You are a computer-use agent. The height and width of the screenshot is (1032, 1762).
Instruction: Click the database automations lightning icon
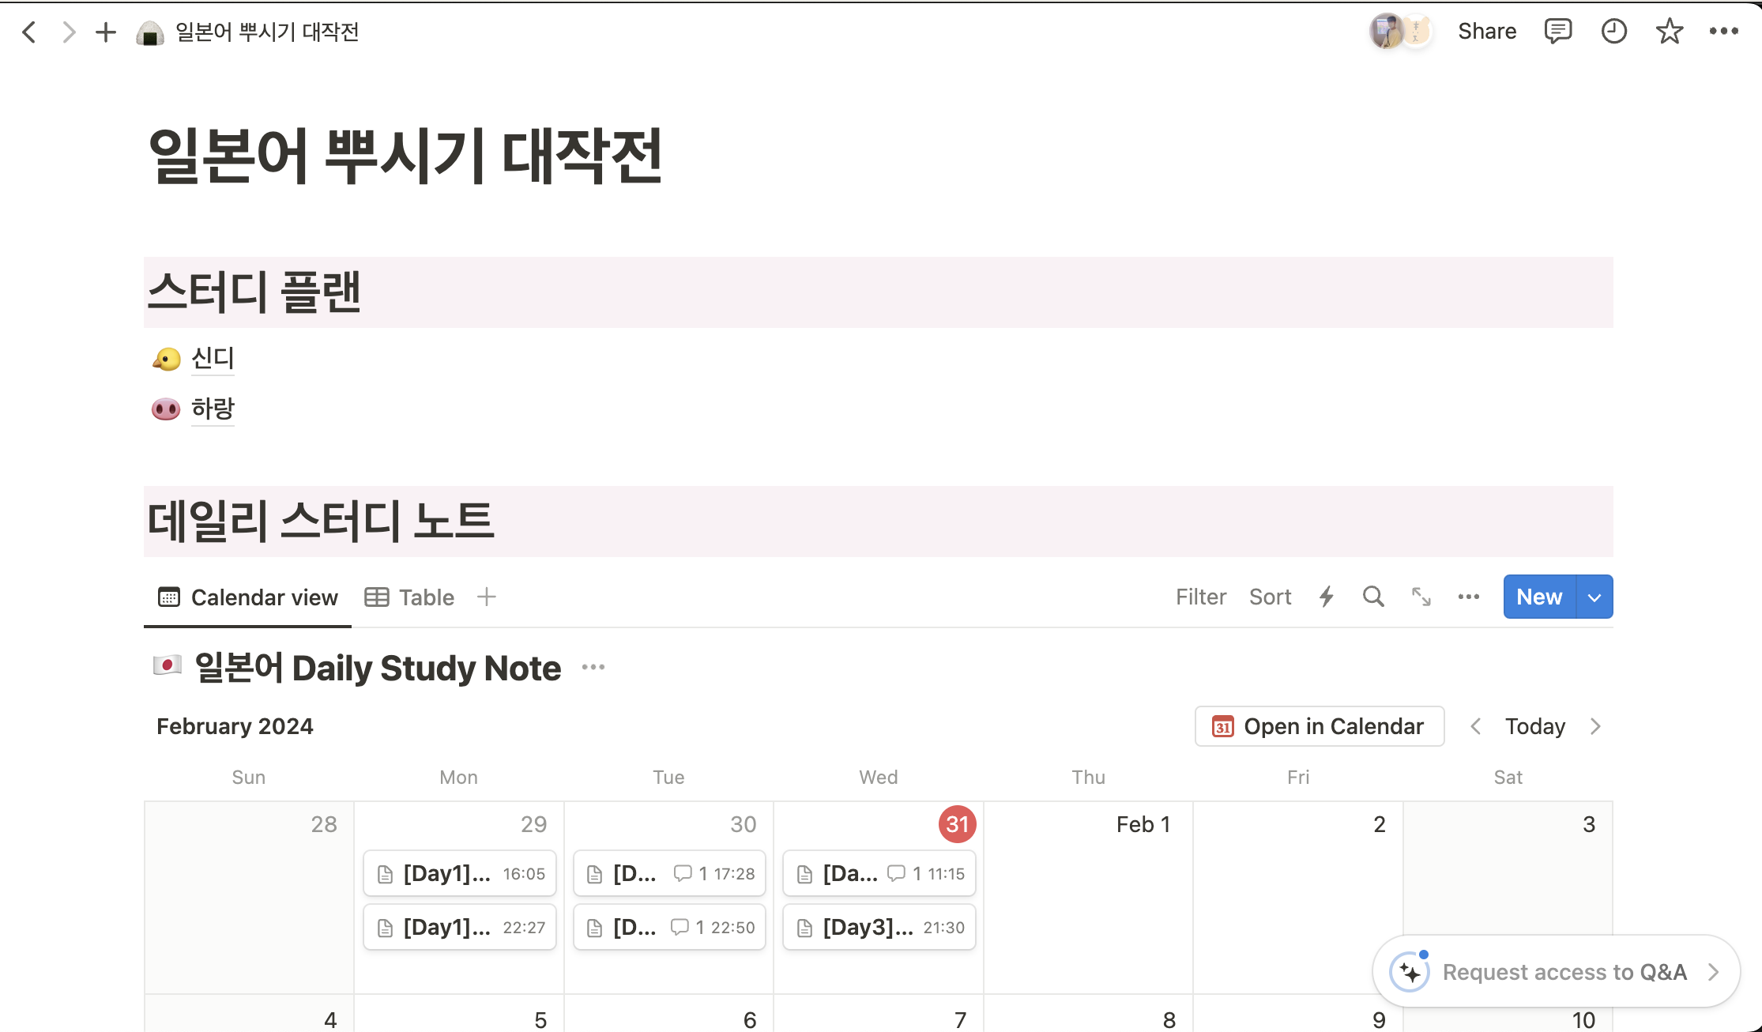pos(1327,597)
